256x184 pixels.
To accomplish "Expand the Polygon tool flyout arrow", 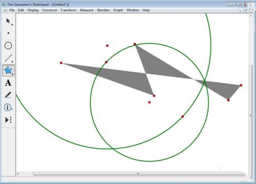I will point(12,74).
